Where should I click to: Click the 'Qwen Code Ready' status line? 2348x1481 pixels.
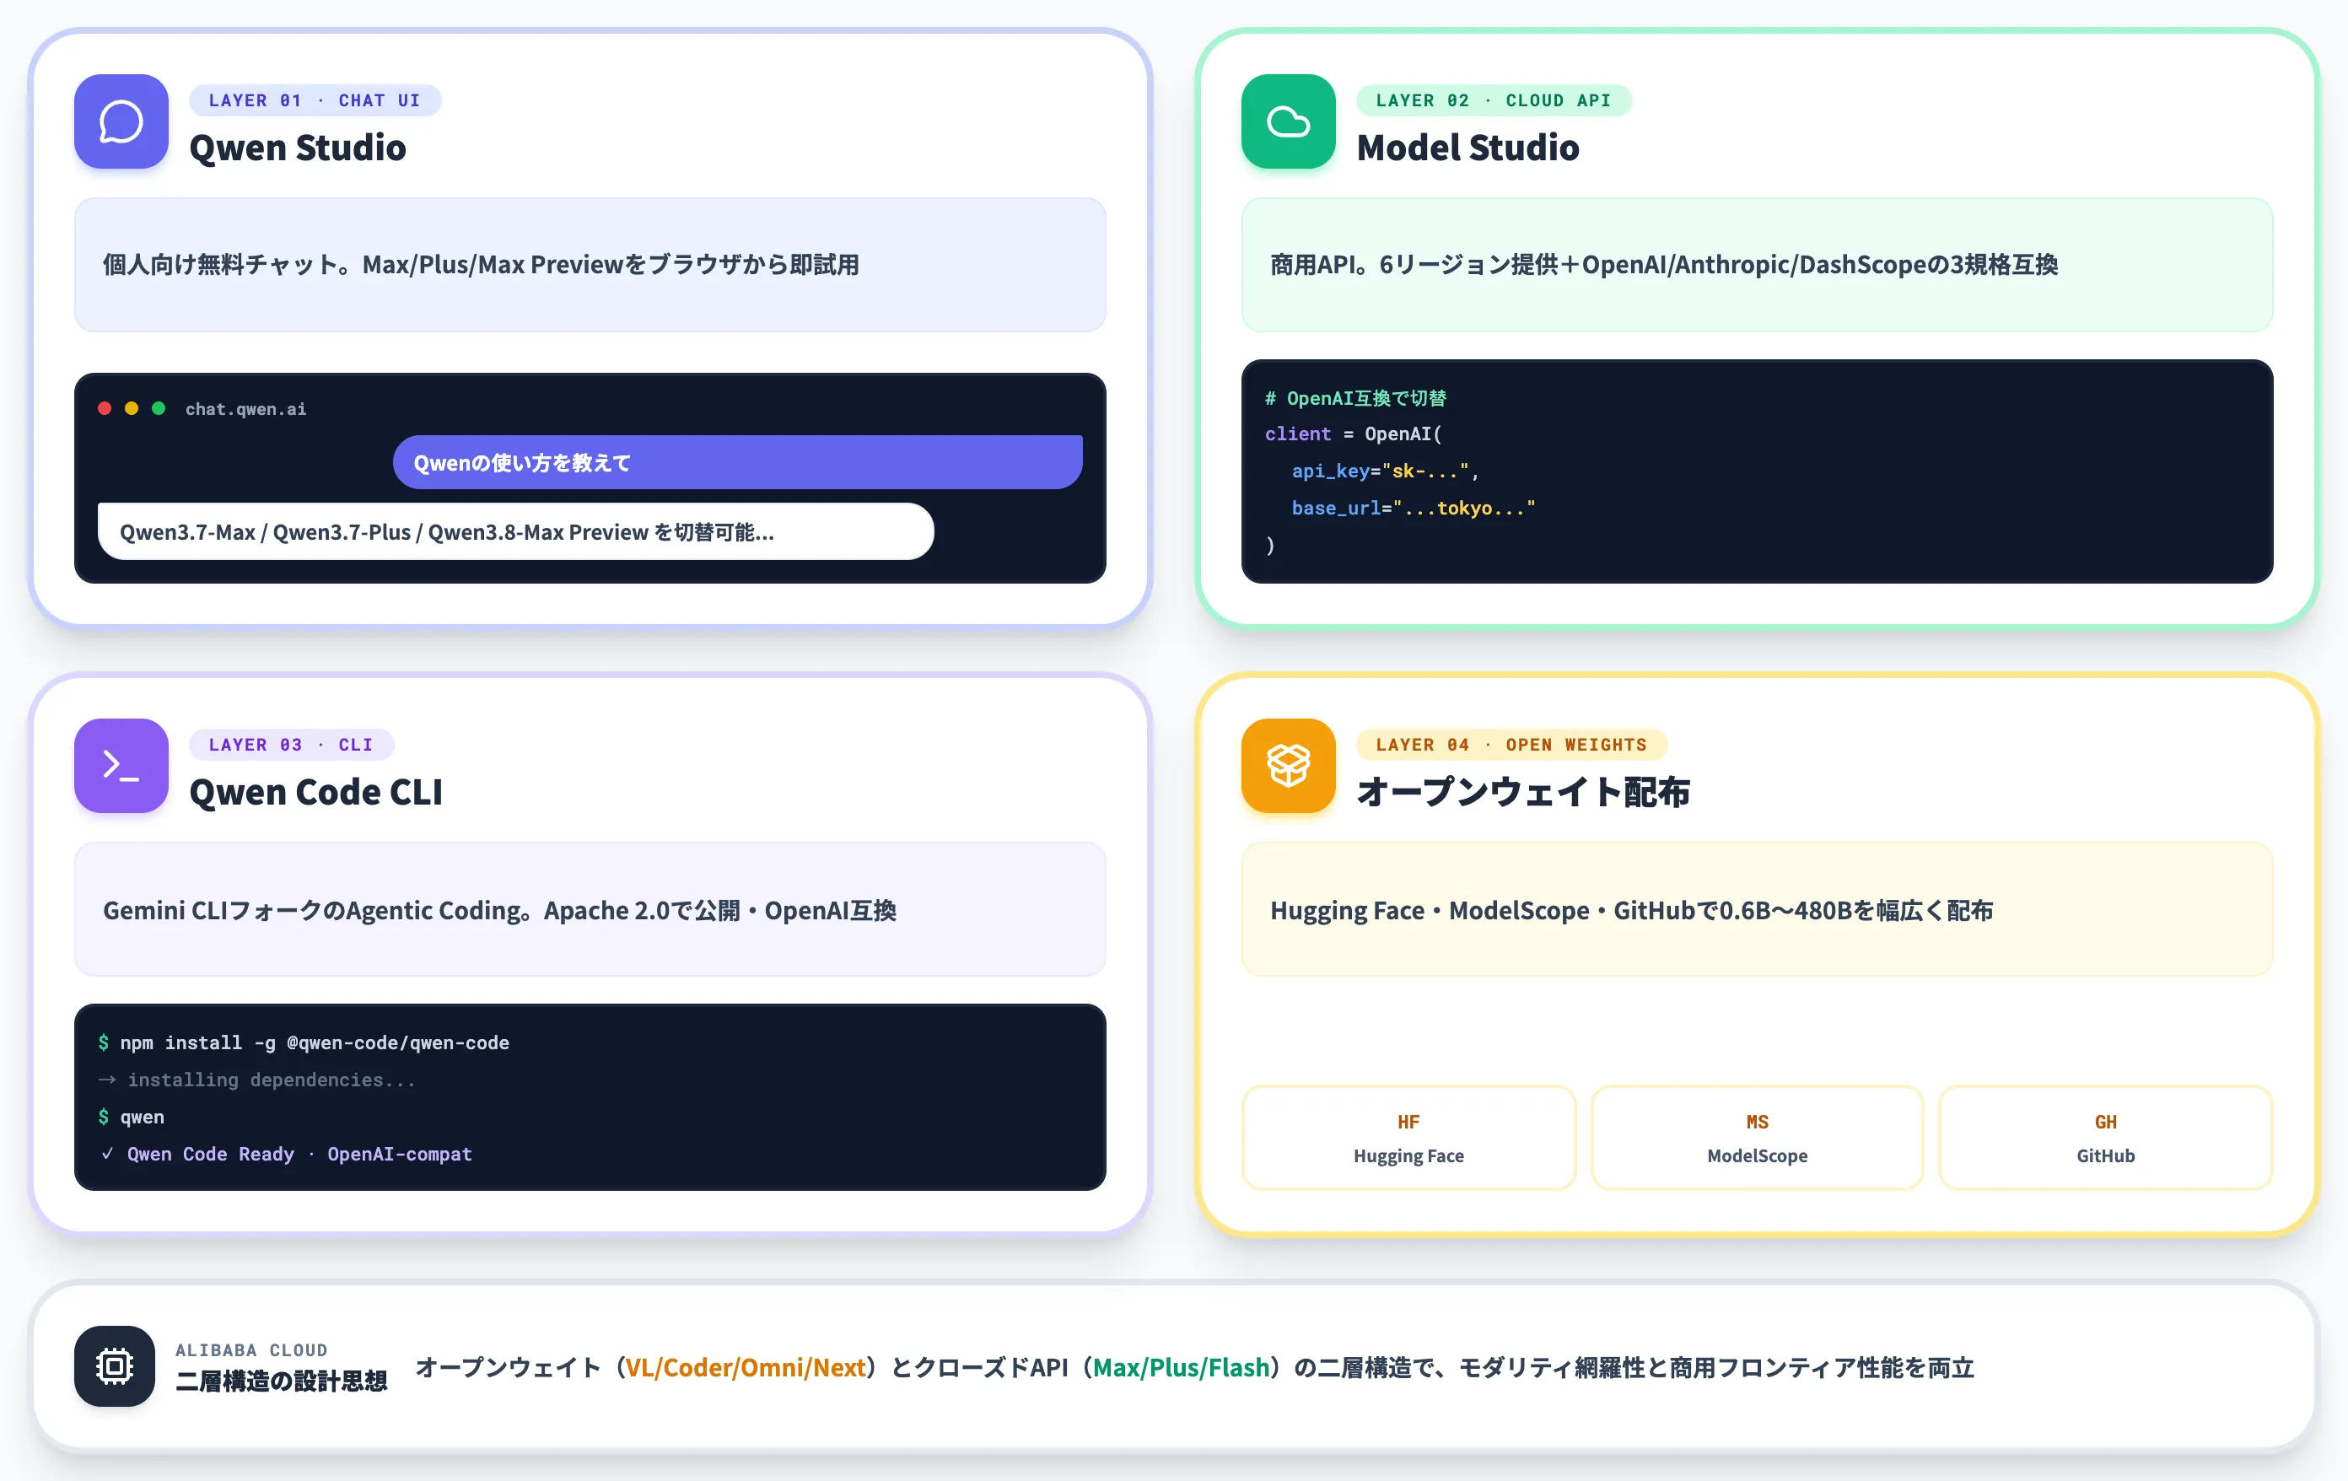coord(285,1155)
